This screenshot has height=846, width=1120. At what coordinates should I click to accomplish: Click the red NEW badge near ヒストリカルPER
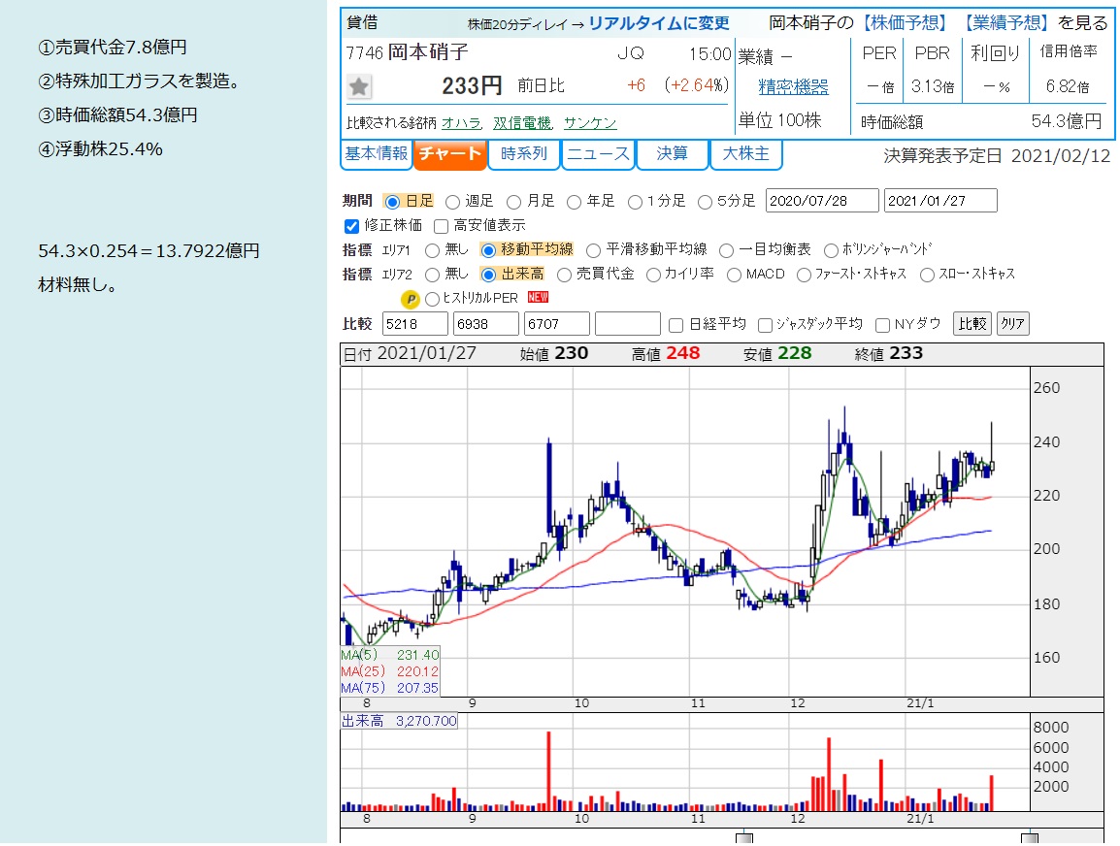click(538, 297)
